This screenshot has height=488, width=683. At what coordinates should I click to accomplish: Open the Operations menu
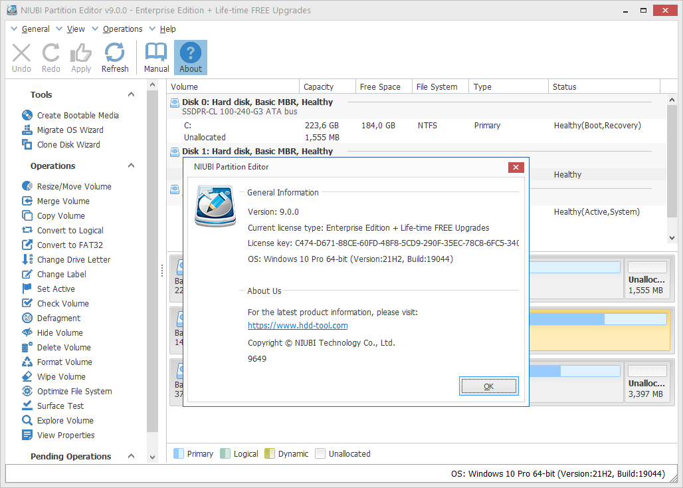click(122, 29)
